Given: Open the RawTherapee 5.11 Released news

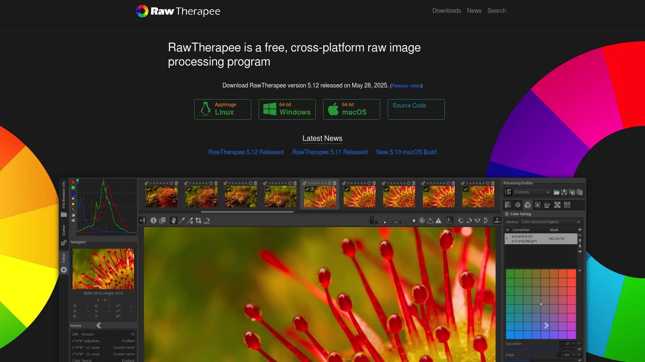Looking at the screenshot, I should [330, 152].
